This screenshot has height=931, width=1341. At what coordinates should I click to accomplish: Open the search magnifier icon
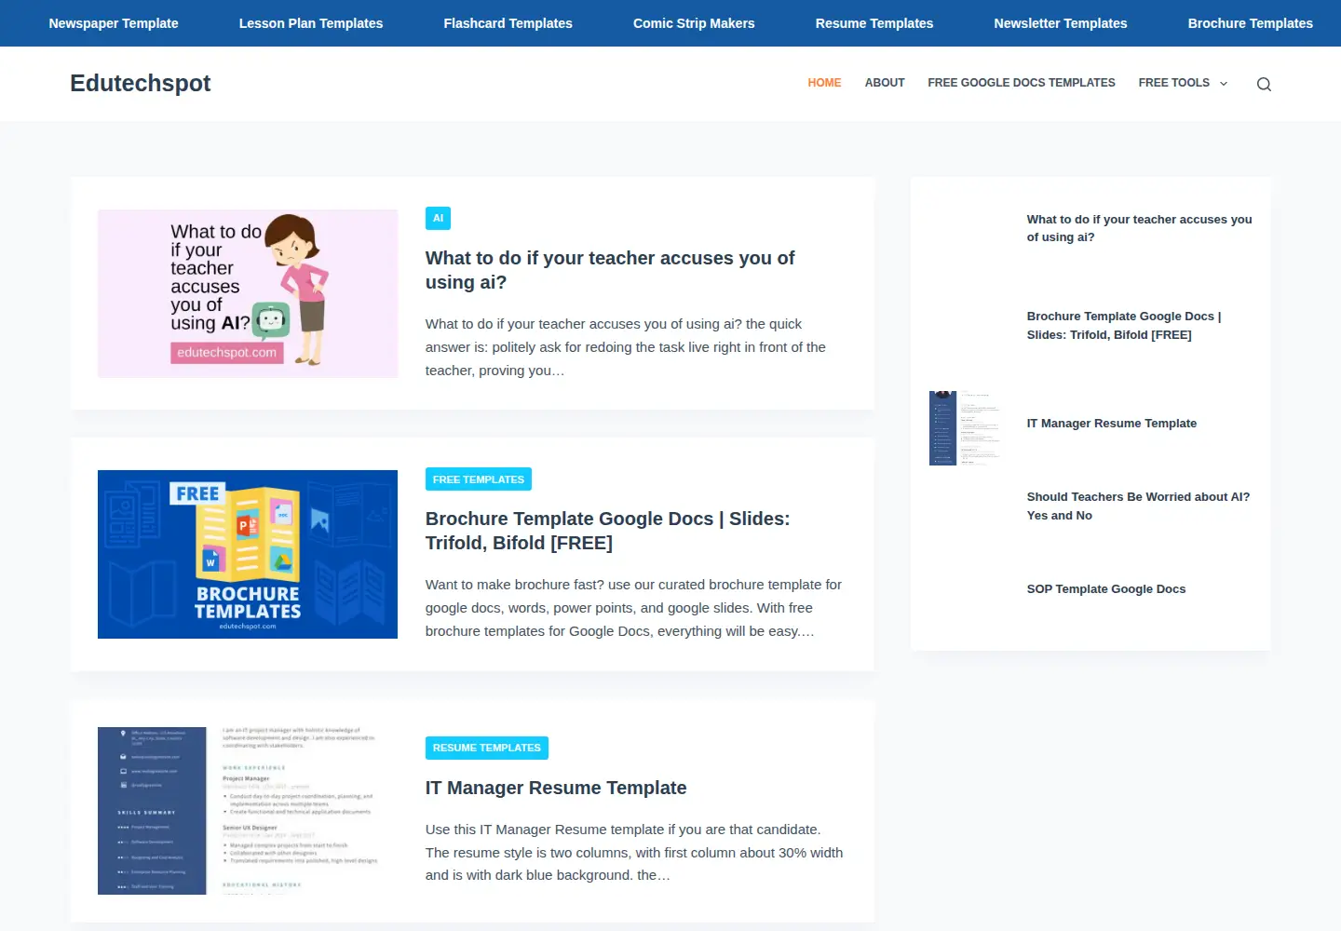1264,84
